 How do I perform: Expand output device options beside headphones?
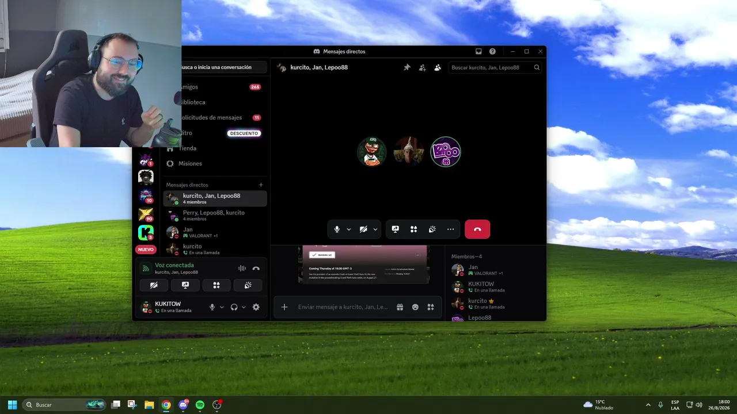(x=244, y=307)
